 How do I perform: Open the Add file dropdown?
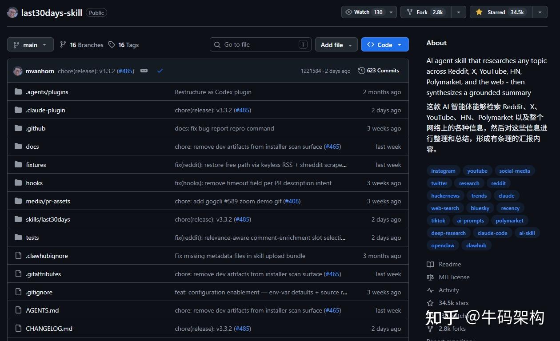tap(336, 44)
